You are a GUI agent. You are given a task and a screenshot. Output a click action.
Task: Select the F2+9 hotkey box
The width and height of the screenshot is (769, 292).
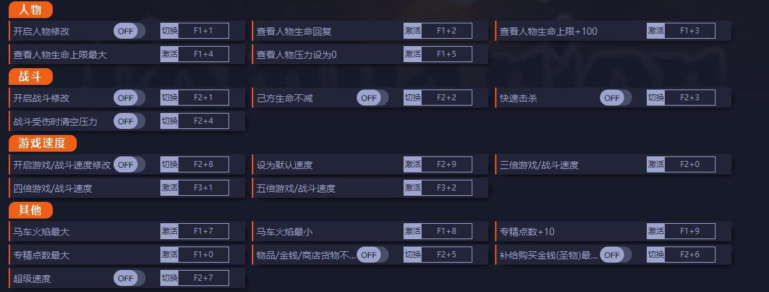point(446,164)
